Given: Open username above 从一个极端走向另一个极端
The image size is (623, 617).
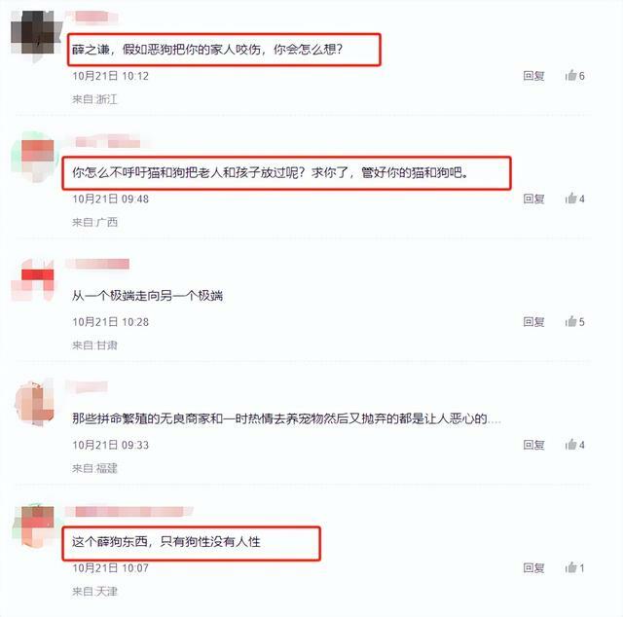Looking at the screenshot, I should (97, 264).
